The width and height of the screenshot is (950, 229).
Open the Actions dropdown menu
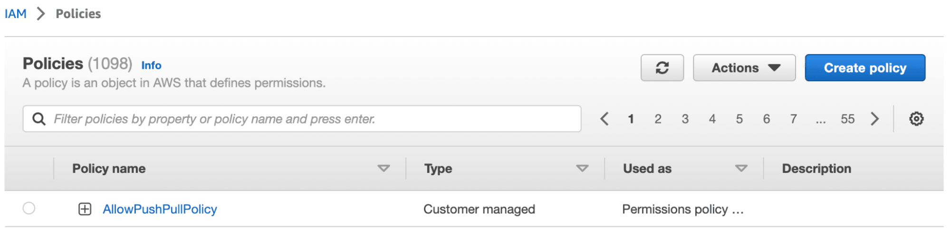point(744,68)
